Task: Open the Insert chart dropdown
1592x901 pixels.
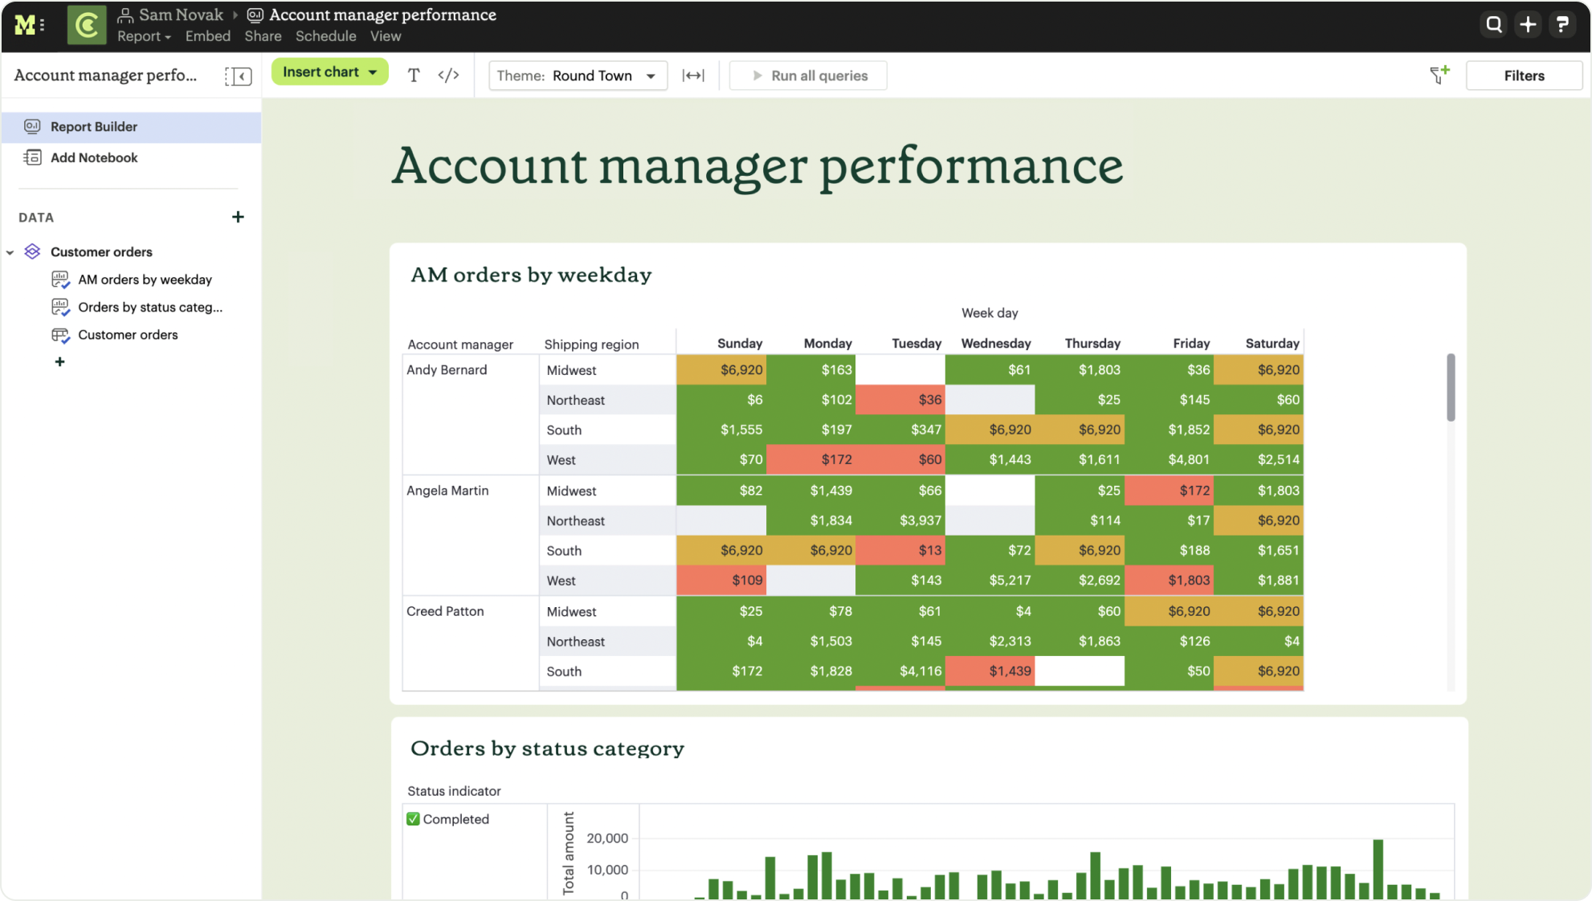Action: (x=329, y=71)
